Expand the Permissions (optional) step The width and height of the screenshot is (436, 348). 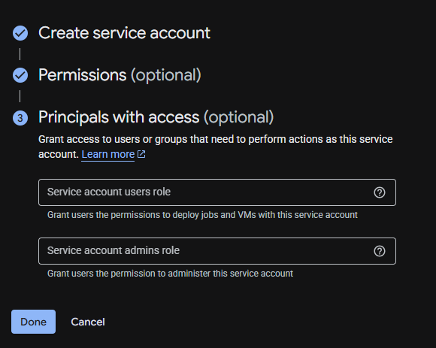[x=120, y=75]
